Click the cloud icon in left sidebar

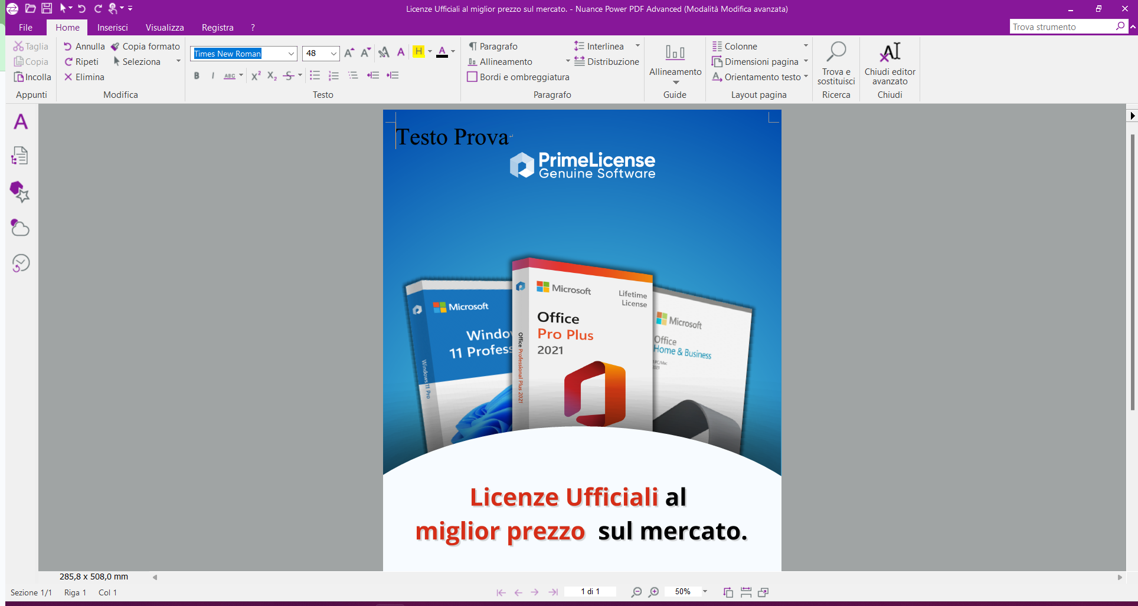pos(20,228)
